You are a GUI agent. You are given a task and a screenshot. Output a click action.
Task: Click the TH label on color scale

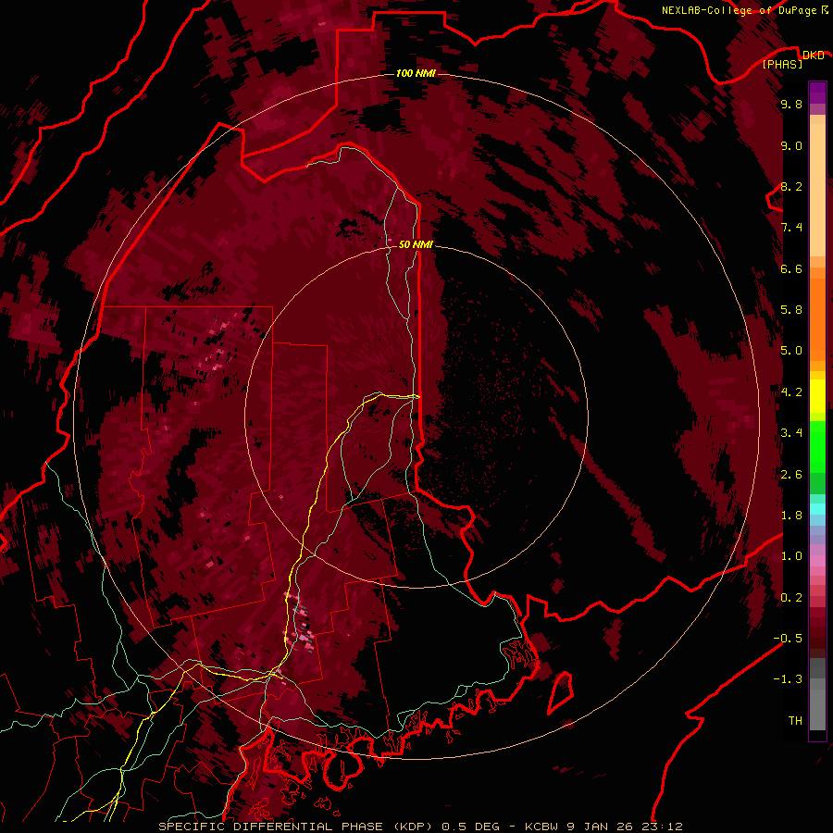coord(795,721)
